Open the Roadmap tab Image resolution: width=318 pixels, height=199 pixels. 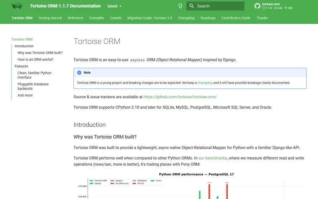click(x=208, y=18)
